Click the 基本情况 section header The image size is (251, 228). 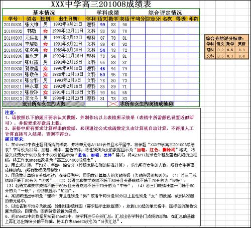(x=44, y=13)
